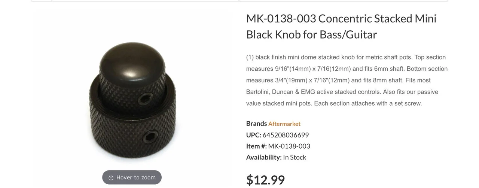Click the Brands label
The width and height of the screenshot is (479, 188).
[256, 124]
